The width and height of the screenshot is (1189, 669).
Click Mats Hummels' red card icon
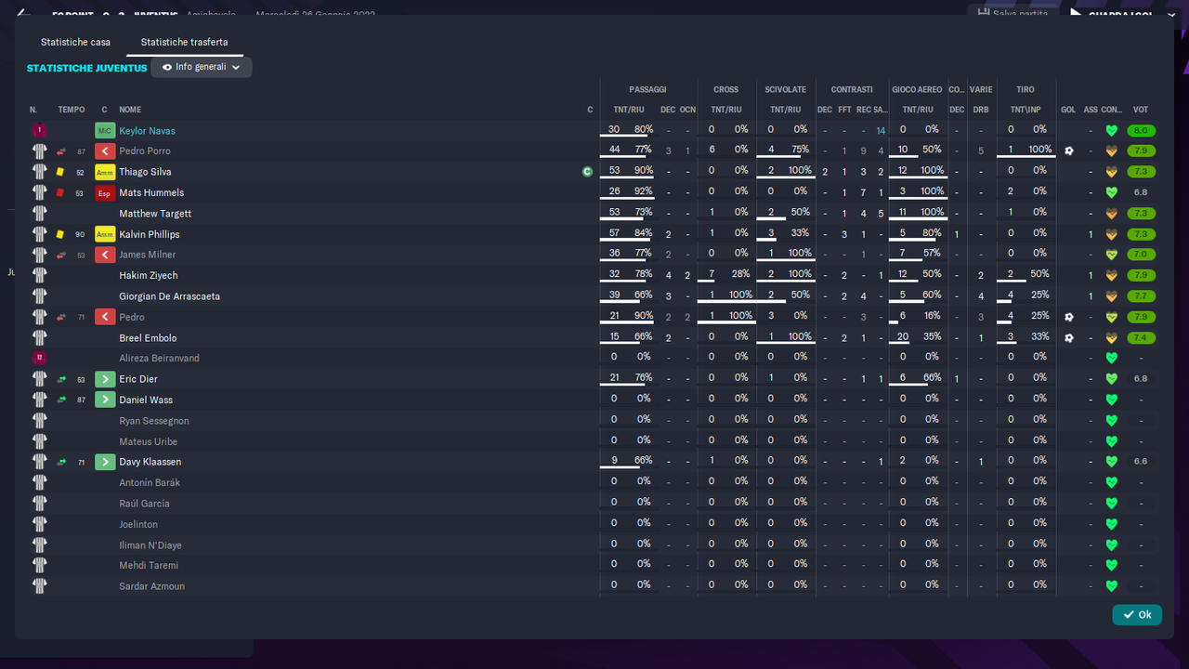tap(60, 192)
